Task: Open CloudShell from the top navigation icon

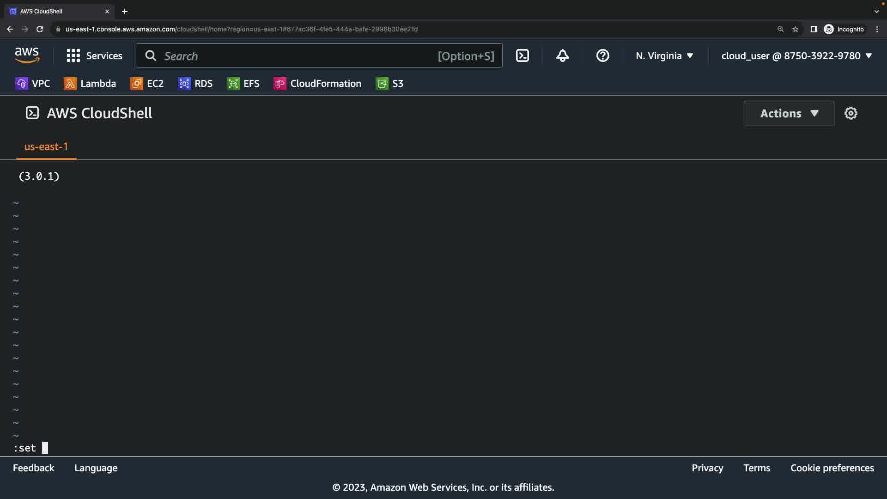Action: pos(522,56)
